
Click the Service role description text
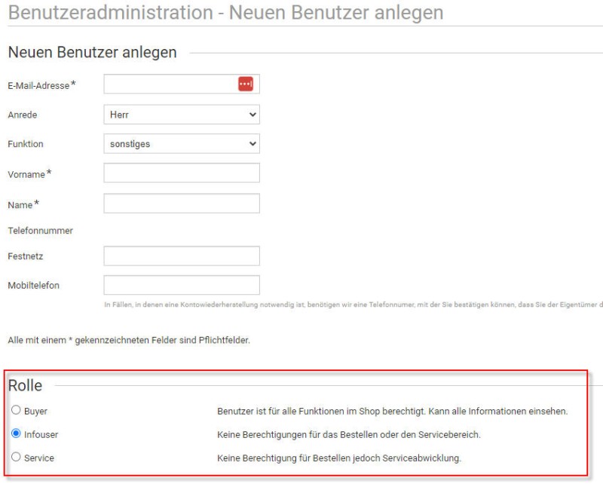(x=338, y=458)
